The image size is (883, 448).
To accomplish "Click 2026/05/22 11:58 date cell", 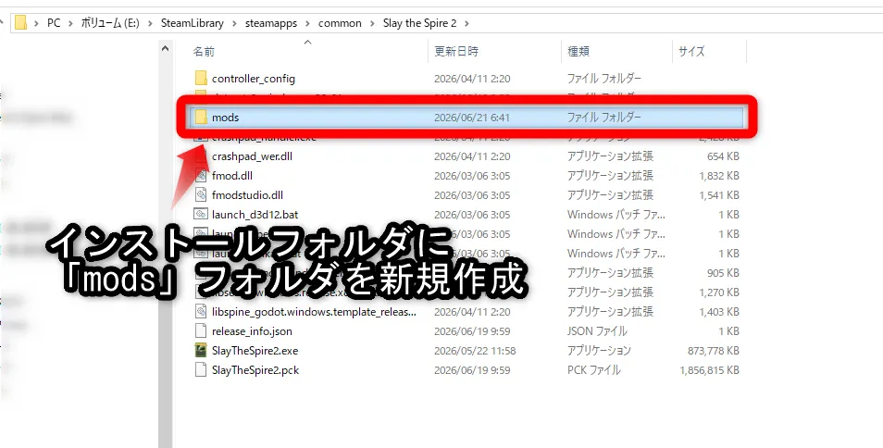I will (475, 351).
